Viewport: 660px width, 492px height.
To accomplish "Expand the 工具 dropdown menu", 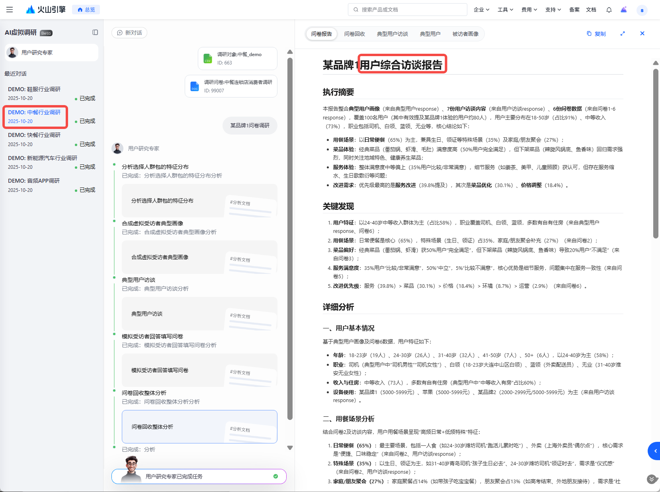I will [x=506, y=10].
